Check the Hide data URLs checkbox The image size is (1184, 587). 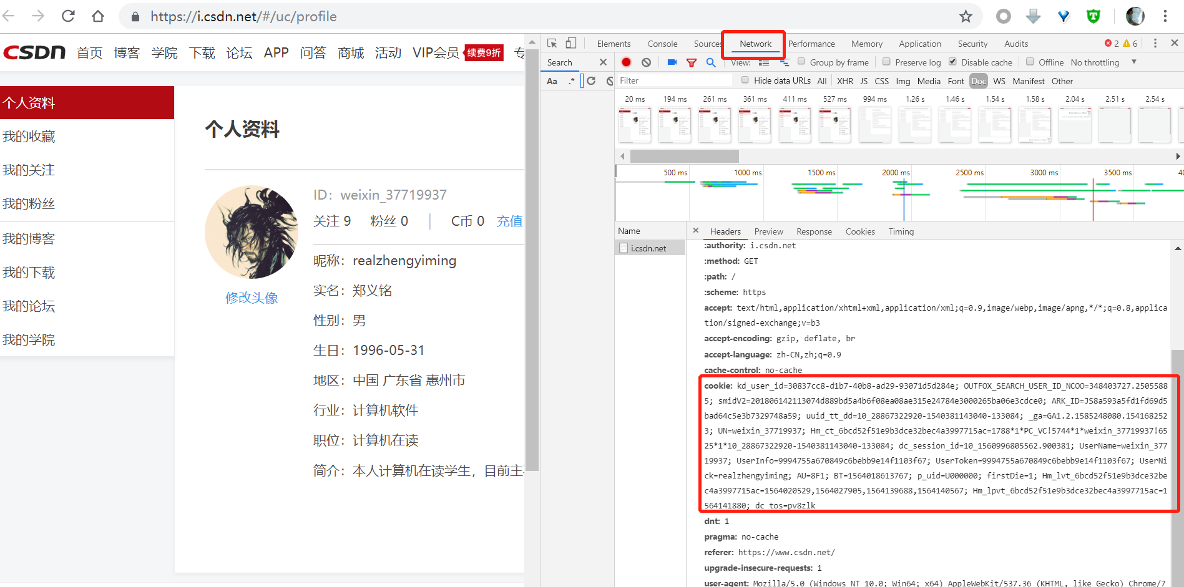pos(745,80)
